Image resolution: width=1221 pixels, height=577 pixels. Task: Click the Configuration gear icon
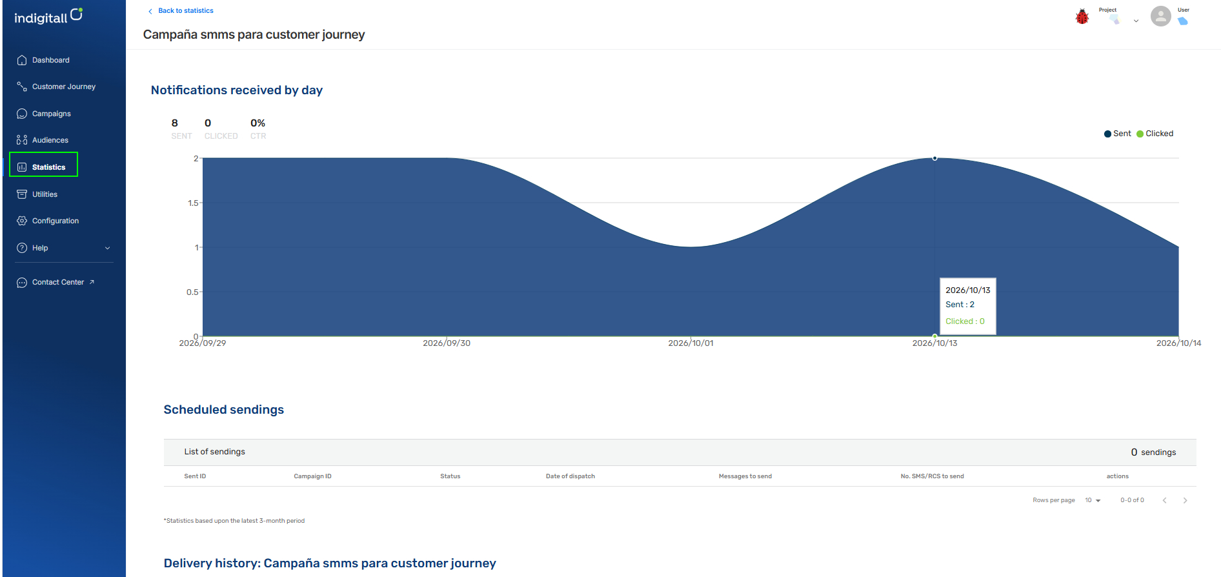pos(22,221)
